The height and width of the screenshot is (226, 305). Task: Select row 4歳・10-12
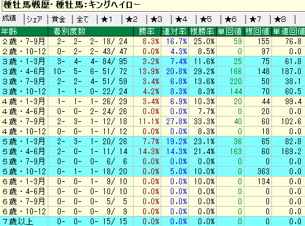point(152,131)
